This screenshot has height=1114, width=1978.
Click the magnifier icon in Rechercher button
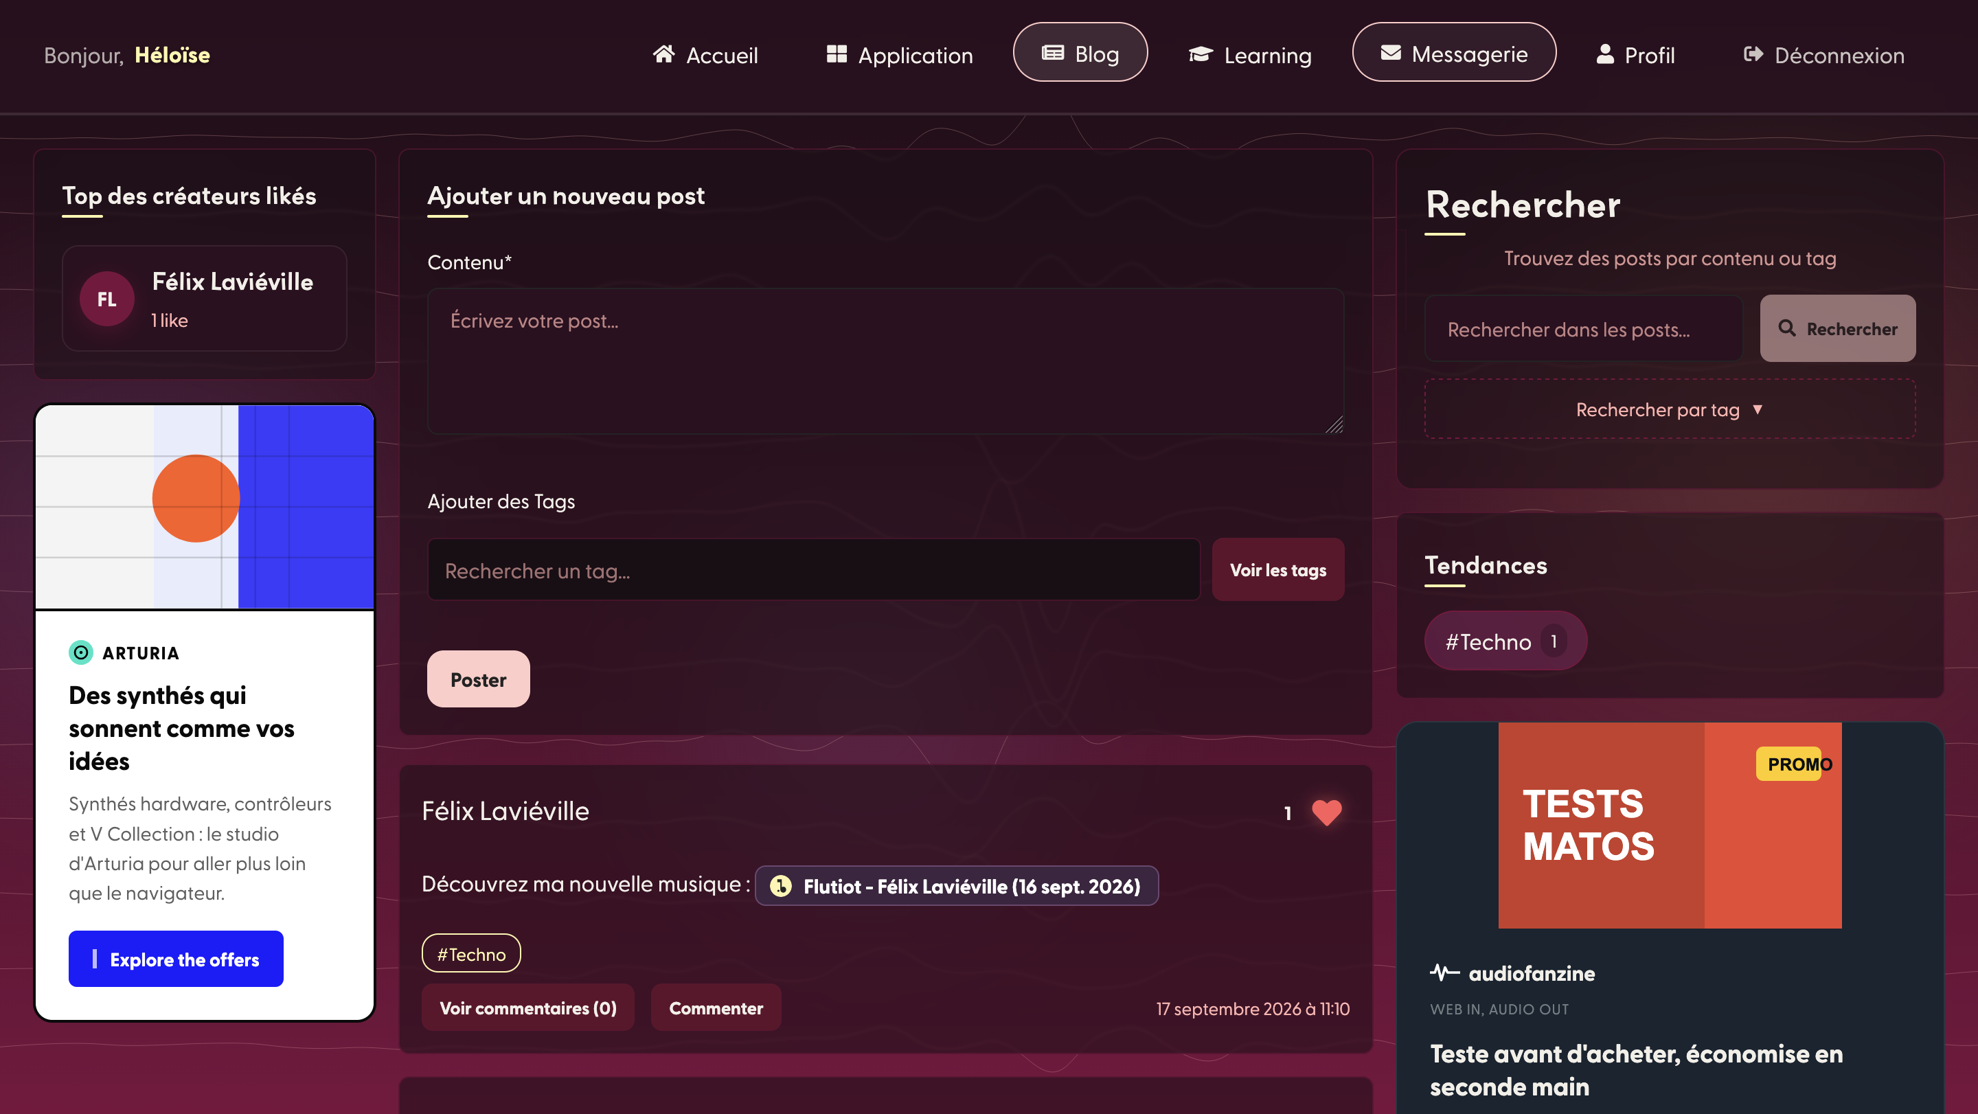click(x=1787, y=328)
